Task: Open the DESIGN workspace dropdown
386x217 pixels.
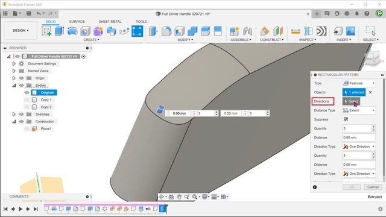Action: click(x=21, y=31)
